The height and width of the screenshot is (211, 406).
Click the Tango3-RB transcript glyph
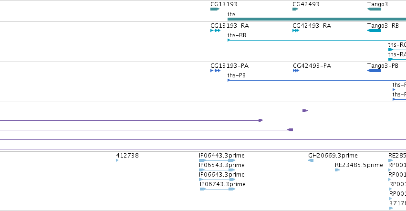(x=374, y=31)
